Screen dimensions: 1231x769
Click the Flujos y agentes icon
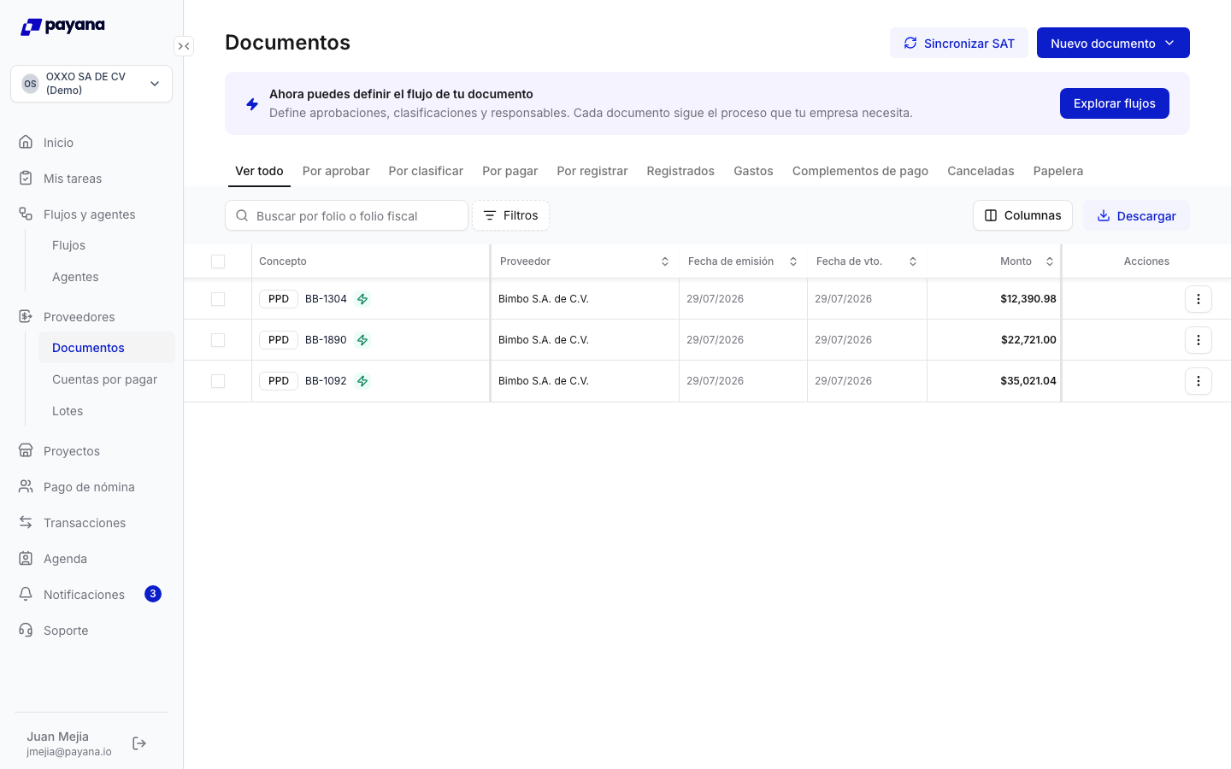pos(27,214)
